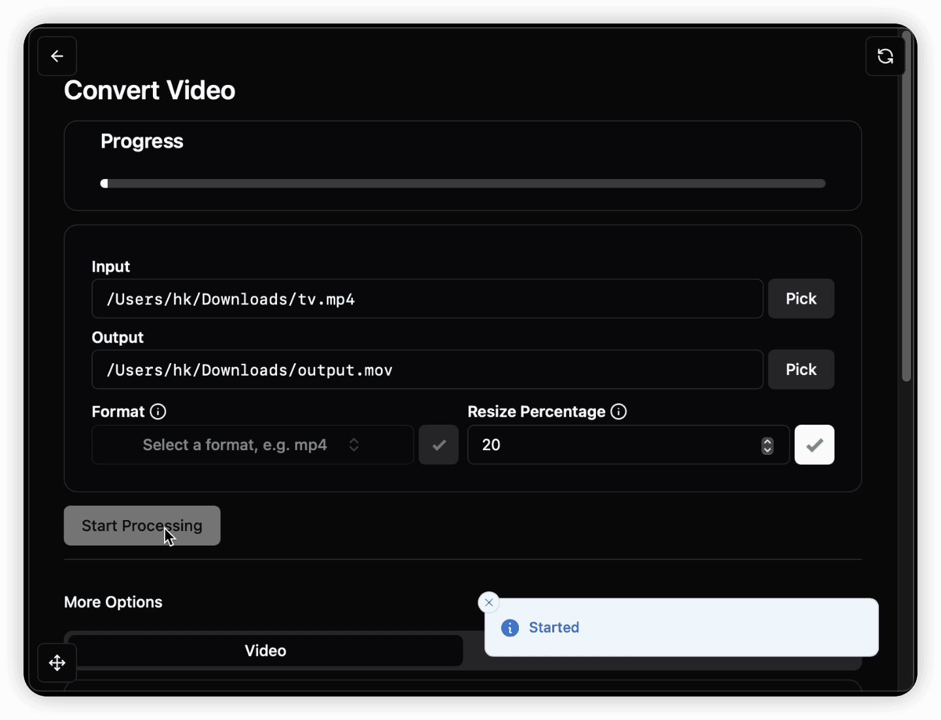Click the info icon next to Format
The image size is (941, 720).
tap(158, 412)
